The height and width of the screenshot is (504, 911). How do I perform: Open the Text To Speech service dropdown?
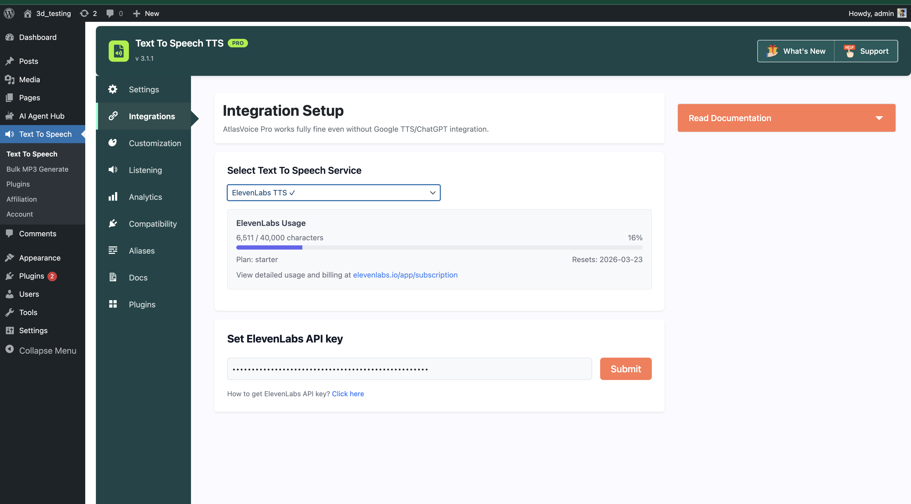(x=333, y=193)
